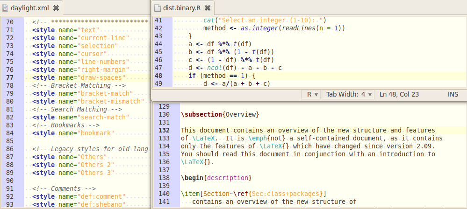Screen dimensions: 467x209
Task: Click the "Others 3" style name
Action: 96,173
